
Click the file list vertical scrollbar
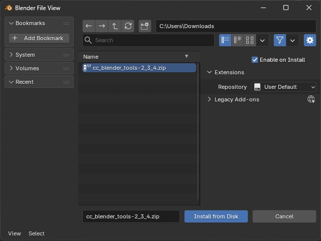198,131
